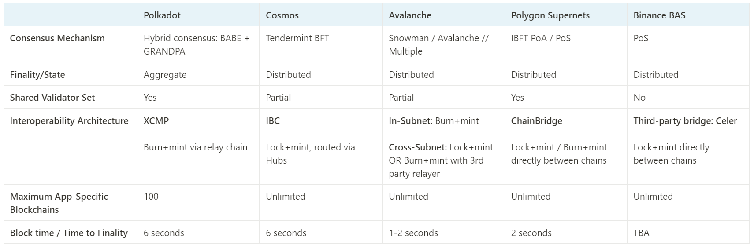Screen dimensions: 754x248
Task: Click the Aggregate cell under Polkadot
Action: [x=165, y=75]
